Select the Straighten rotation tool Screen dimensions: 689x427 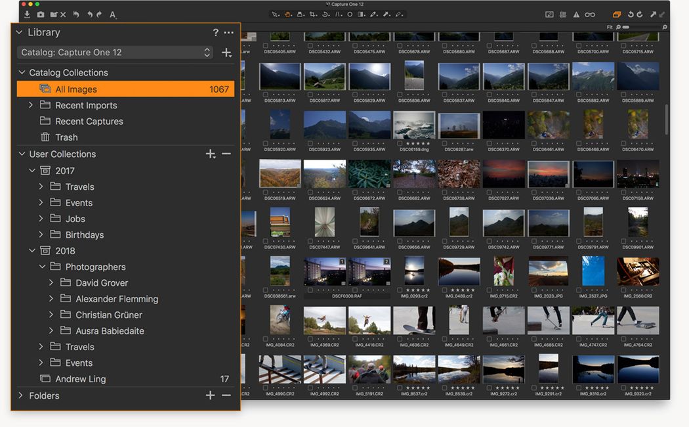click(325, 14)
